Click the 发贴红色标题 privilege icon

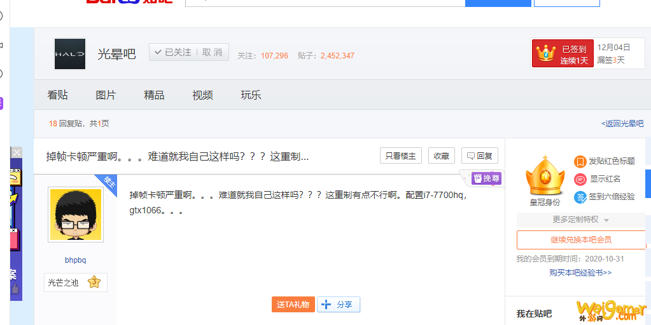click(x=580, y=161)
